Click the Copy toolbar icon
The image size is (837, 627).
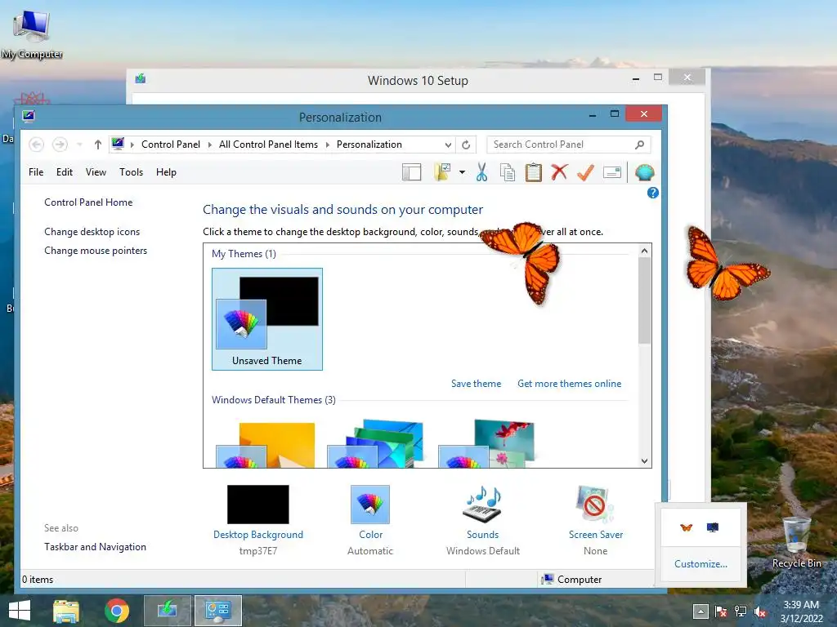tap(507, 172)
